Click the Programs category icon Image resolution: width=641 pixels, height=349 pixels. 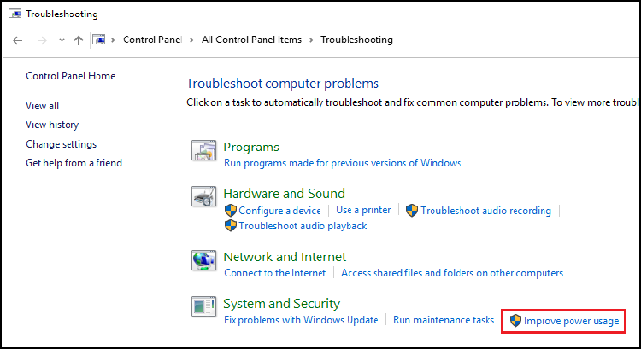pyautogui.click(x=205, y=151)
